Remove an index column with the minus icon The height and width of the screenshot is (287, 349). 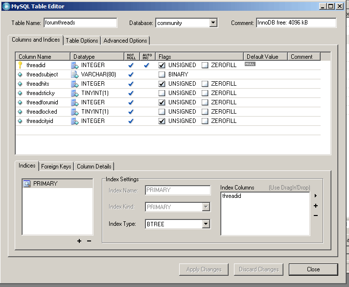pyautogui.click(x=316, y=215)
